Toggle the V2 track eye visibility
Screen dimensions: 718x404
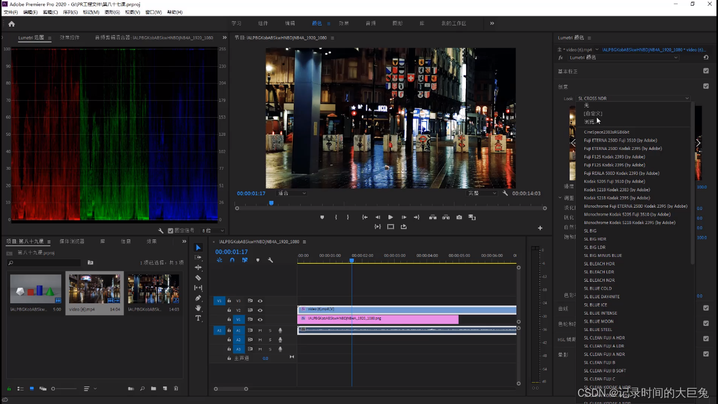tap(260, 310)
